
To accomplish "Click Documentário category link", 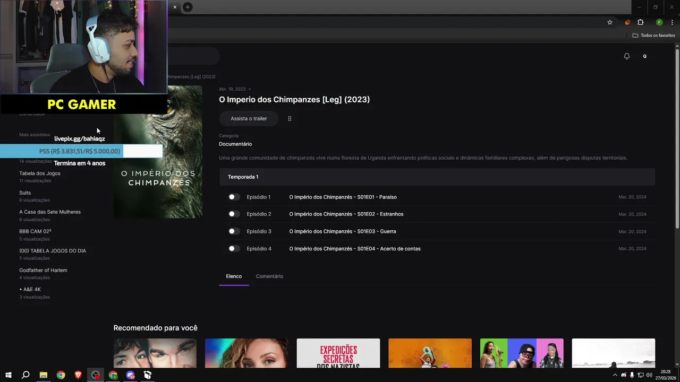I will (x=235, y=144).
